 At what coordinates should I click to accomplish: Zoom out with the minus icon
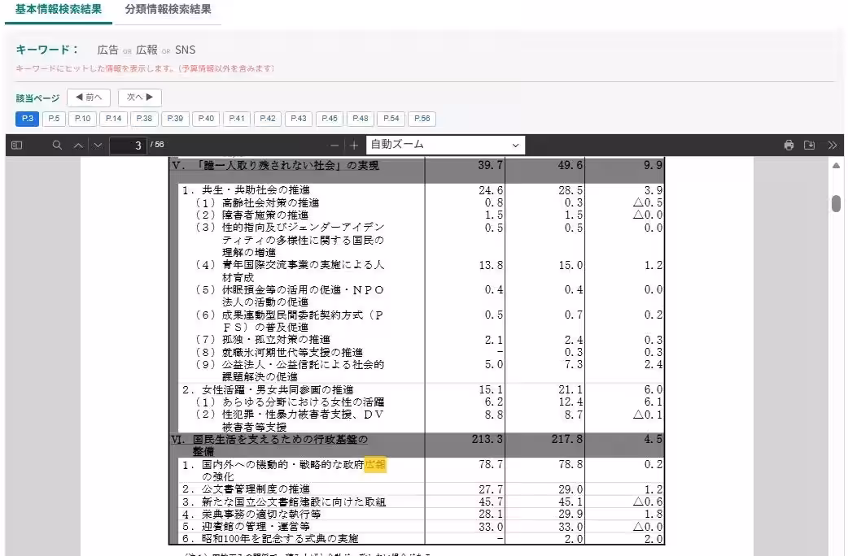pos(334,145)
